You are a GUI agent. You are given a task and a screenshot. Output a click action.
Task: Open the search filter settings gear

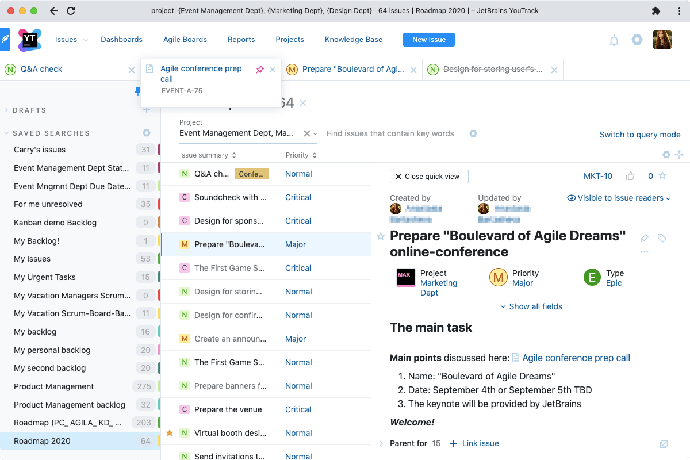pyautogui.click(x=473, y=133)
